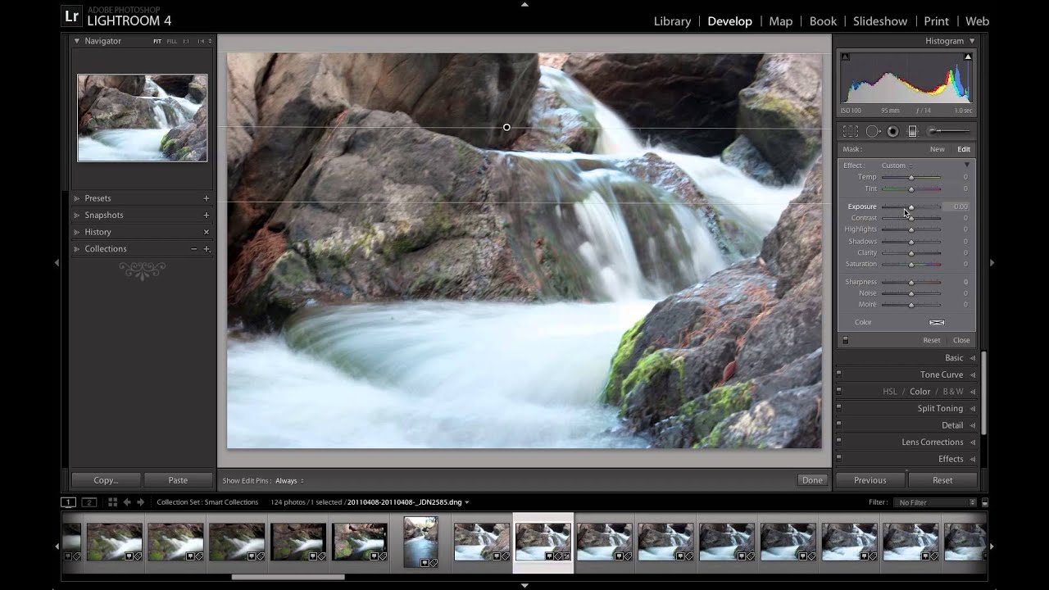Open the Effect Custom preset dropdown

(x=897, y=166)
